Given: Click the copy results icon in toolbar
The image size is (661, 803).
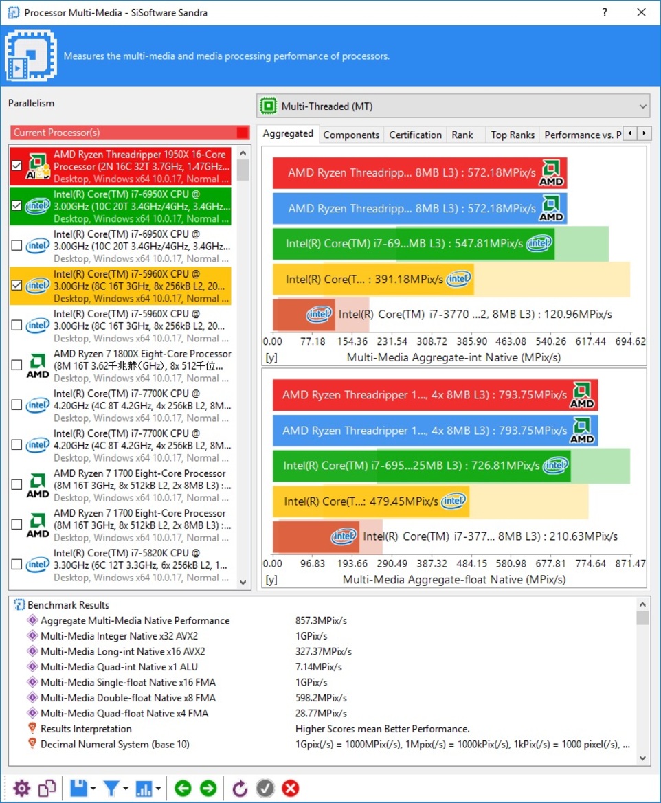Looking at the screenshot, I should click(47, 788).
